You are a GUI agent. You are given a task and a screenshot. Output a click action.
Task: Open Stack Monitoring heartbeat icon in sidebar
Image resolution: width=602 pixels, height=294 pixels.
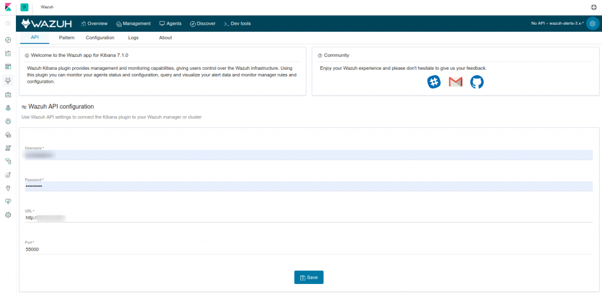click(8, 201)
